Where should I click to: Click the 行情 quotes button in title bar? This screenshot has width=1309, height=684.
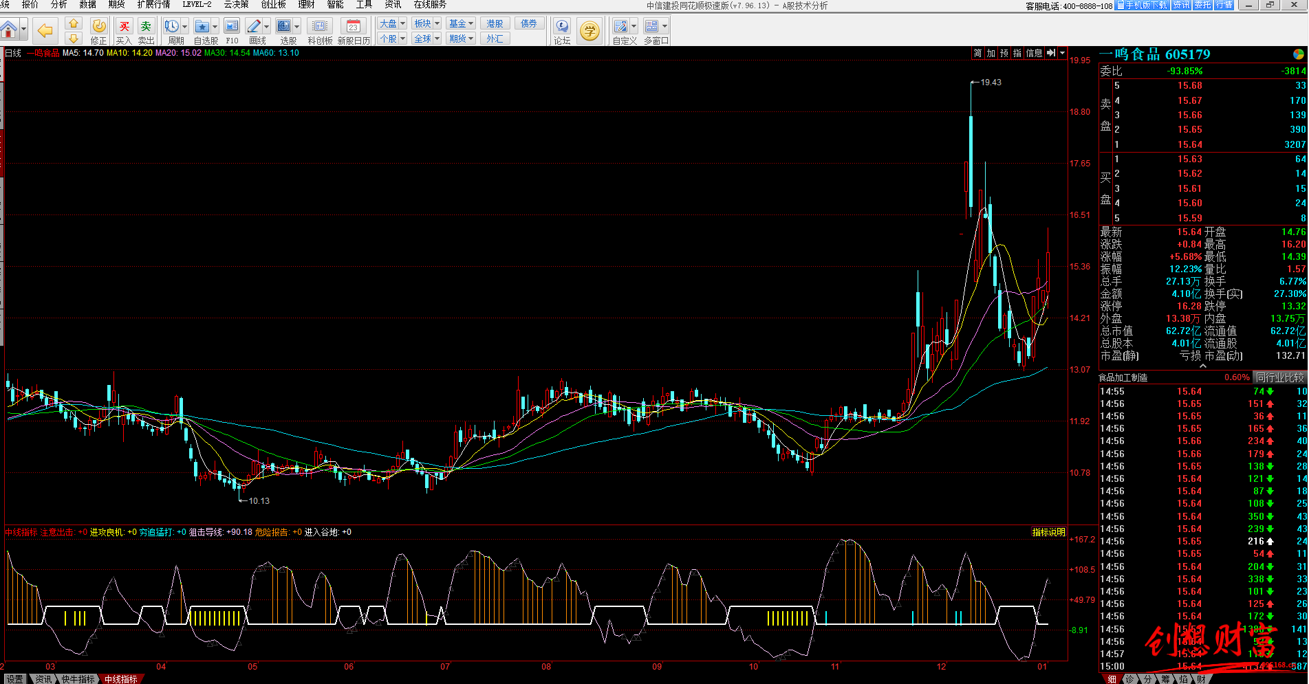[x=1224, y=5]
